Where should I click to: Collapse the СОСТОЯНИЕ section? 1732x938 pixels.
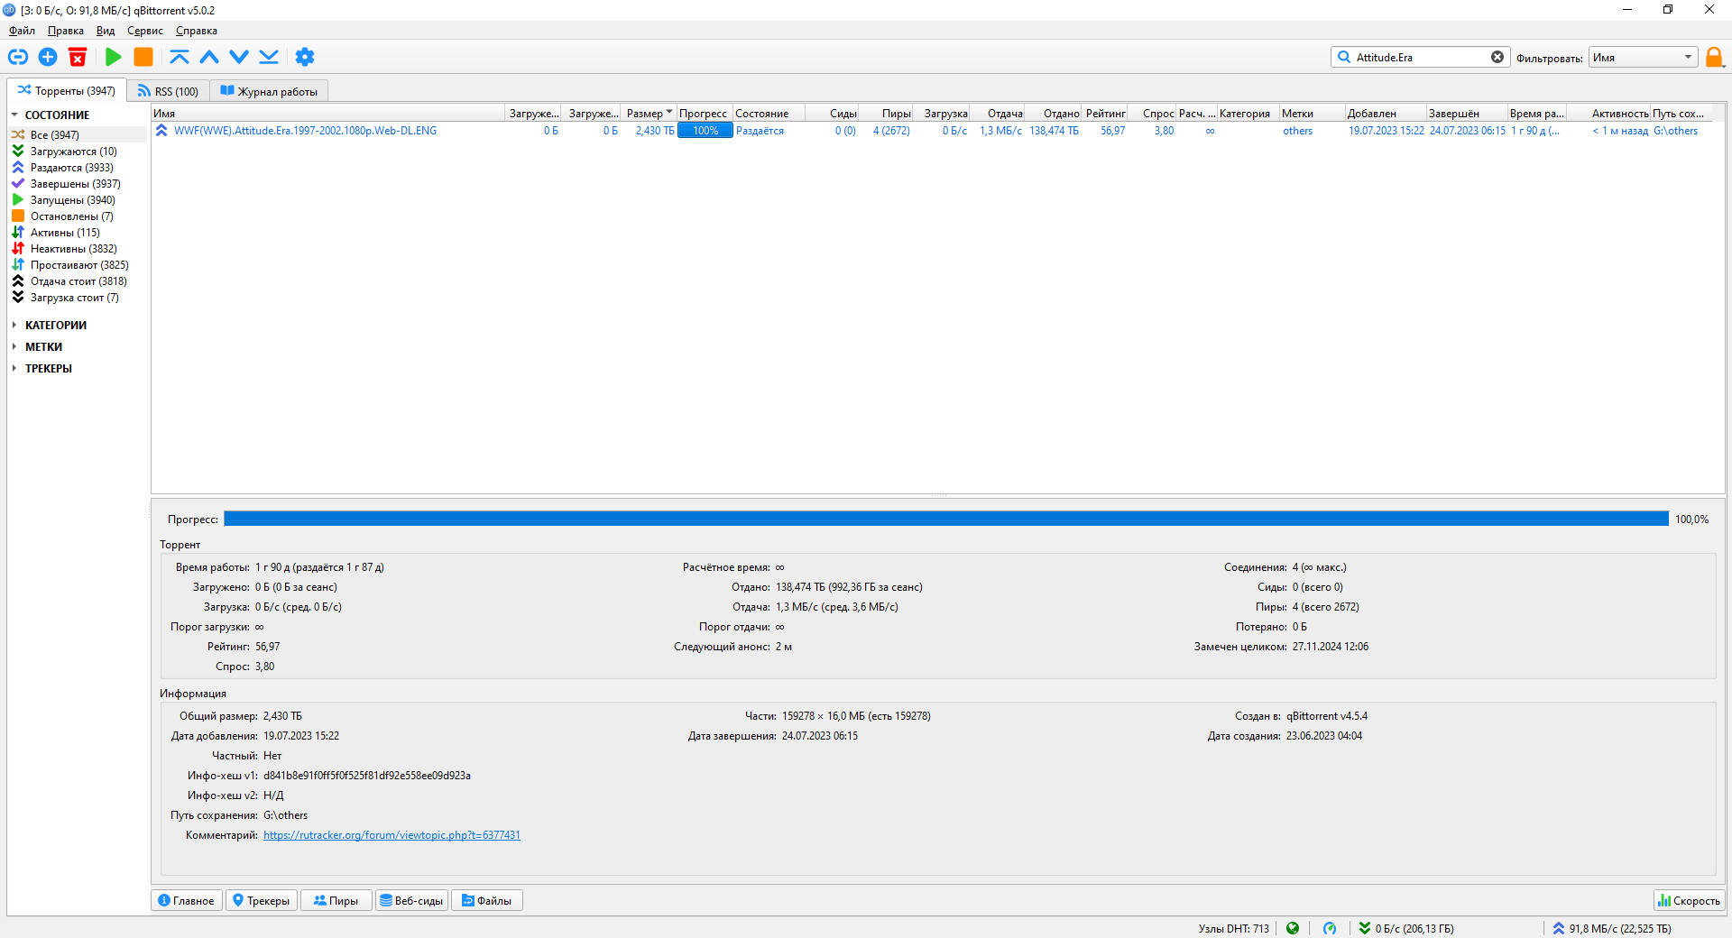[14, 115]
